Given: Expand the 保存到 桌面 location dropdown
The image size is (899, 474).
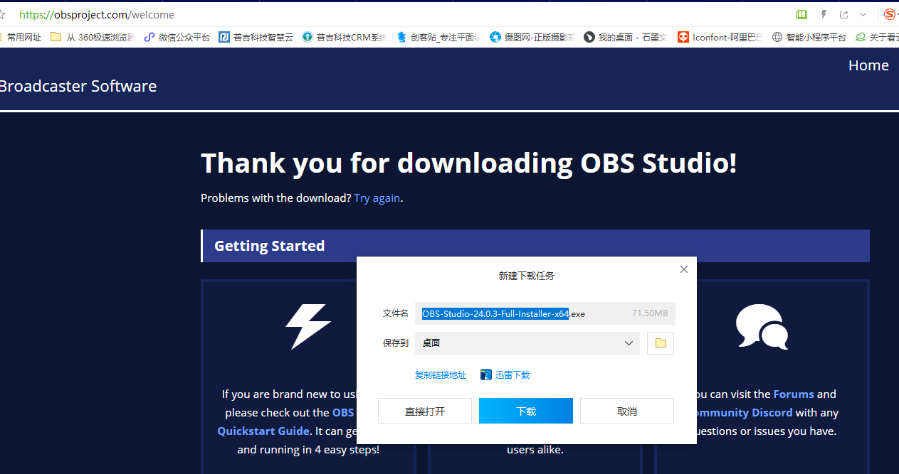Looking at the screenshot, I should coord(527,343).
